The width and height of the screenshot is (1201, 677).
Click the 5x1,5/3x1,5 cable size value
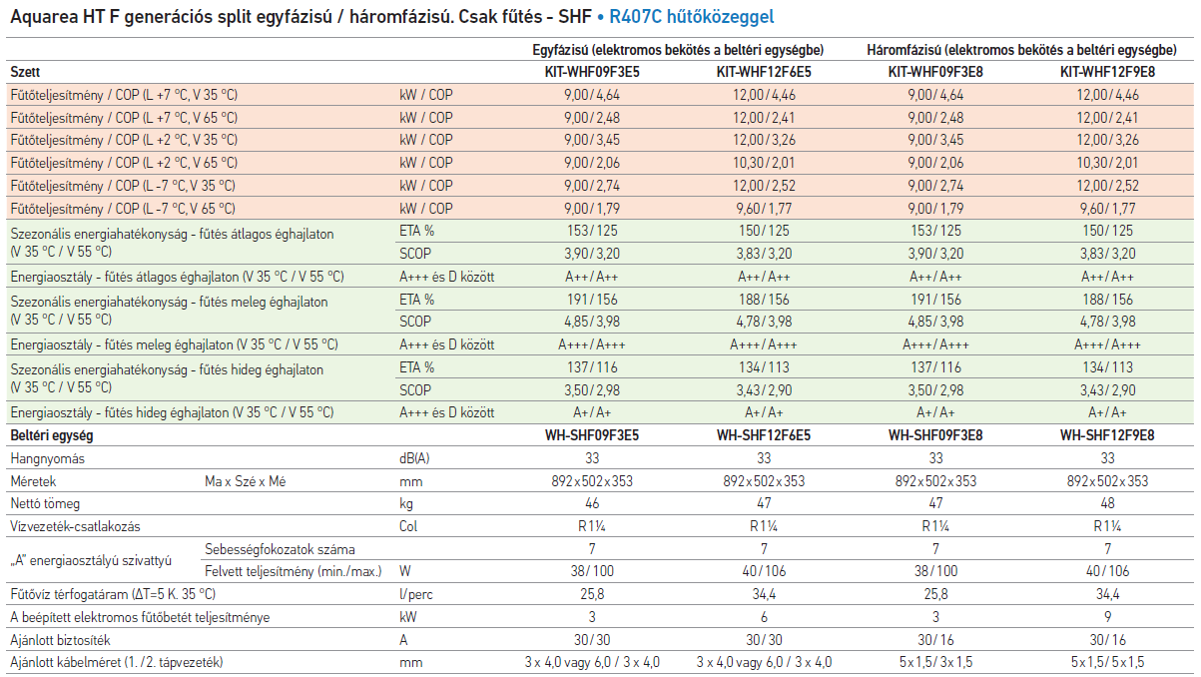(x=935, y=662)
